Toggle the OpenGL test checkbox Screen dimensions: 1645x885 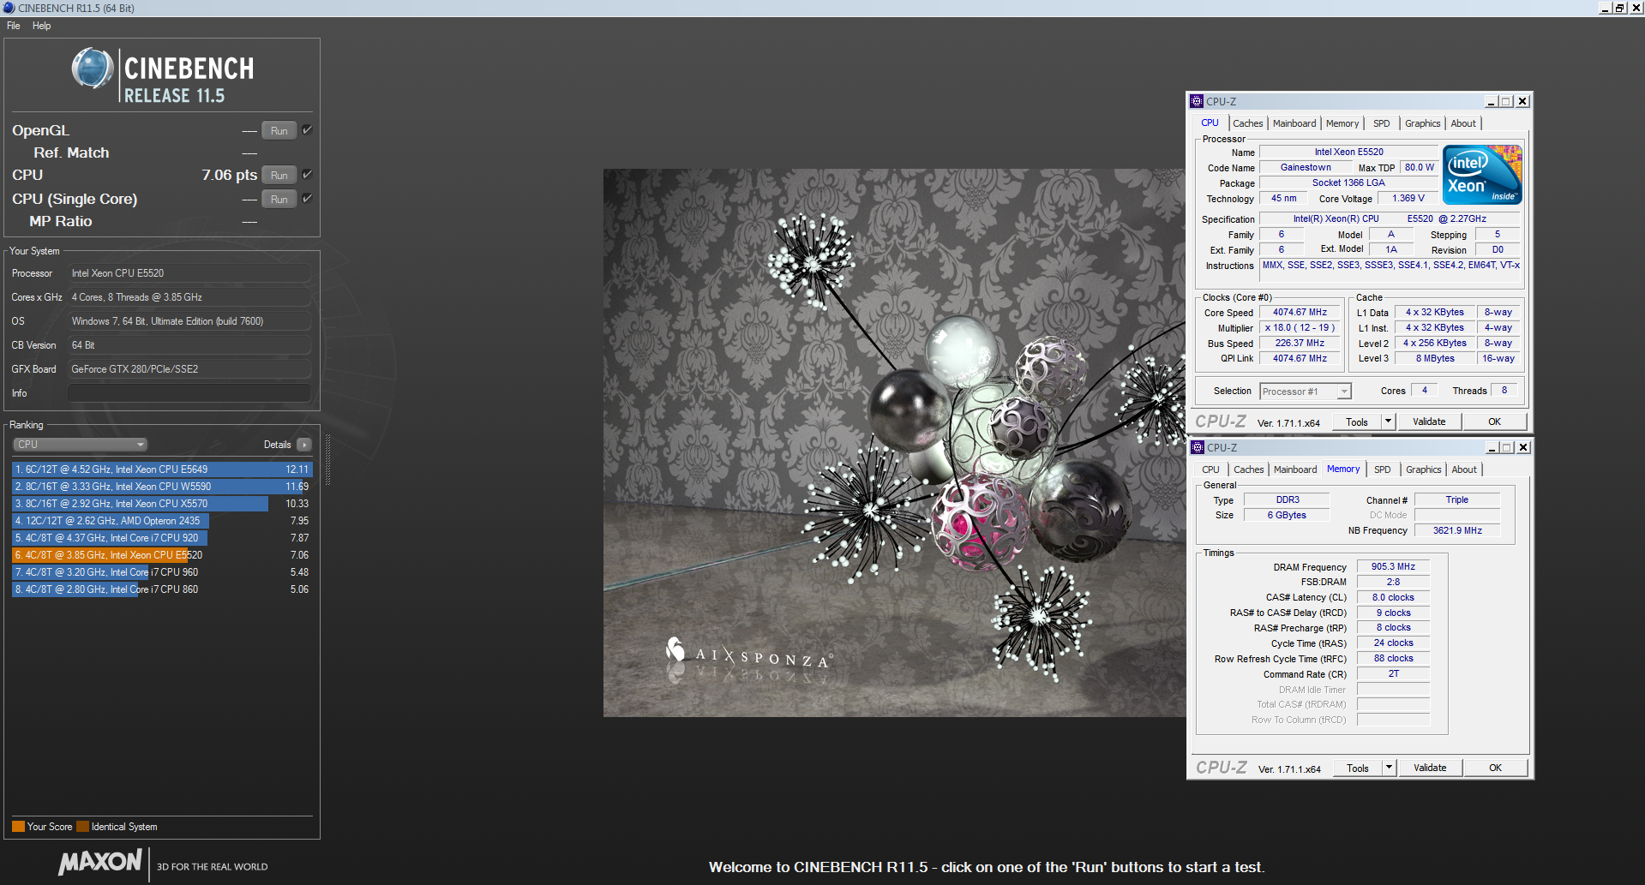pos(307,130)
